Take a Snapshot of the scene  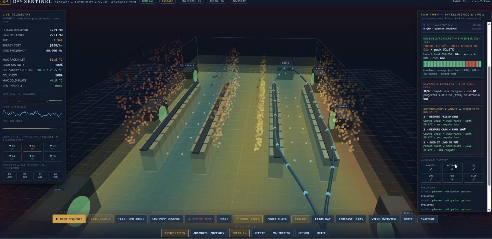pyautogui.click(x=428, y=219)
